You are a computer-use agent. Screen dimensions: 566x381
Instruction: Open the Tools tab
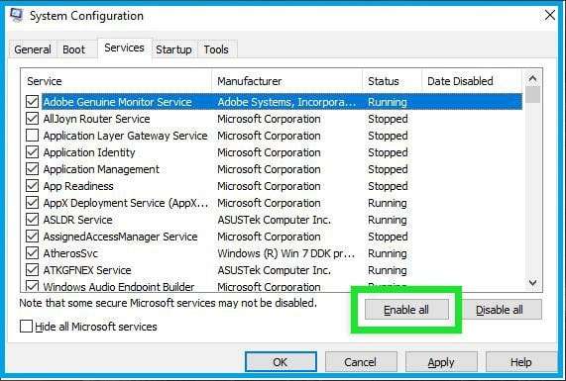point(216,49)
